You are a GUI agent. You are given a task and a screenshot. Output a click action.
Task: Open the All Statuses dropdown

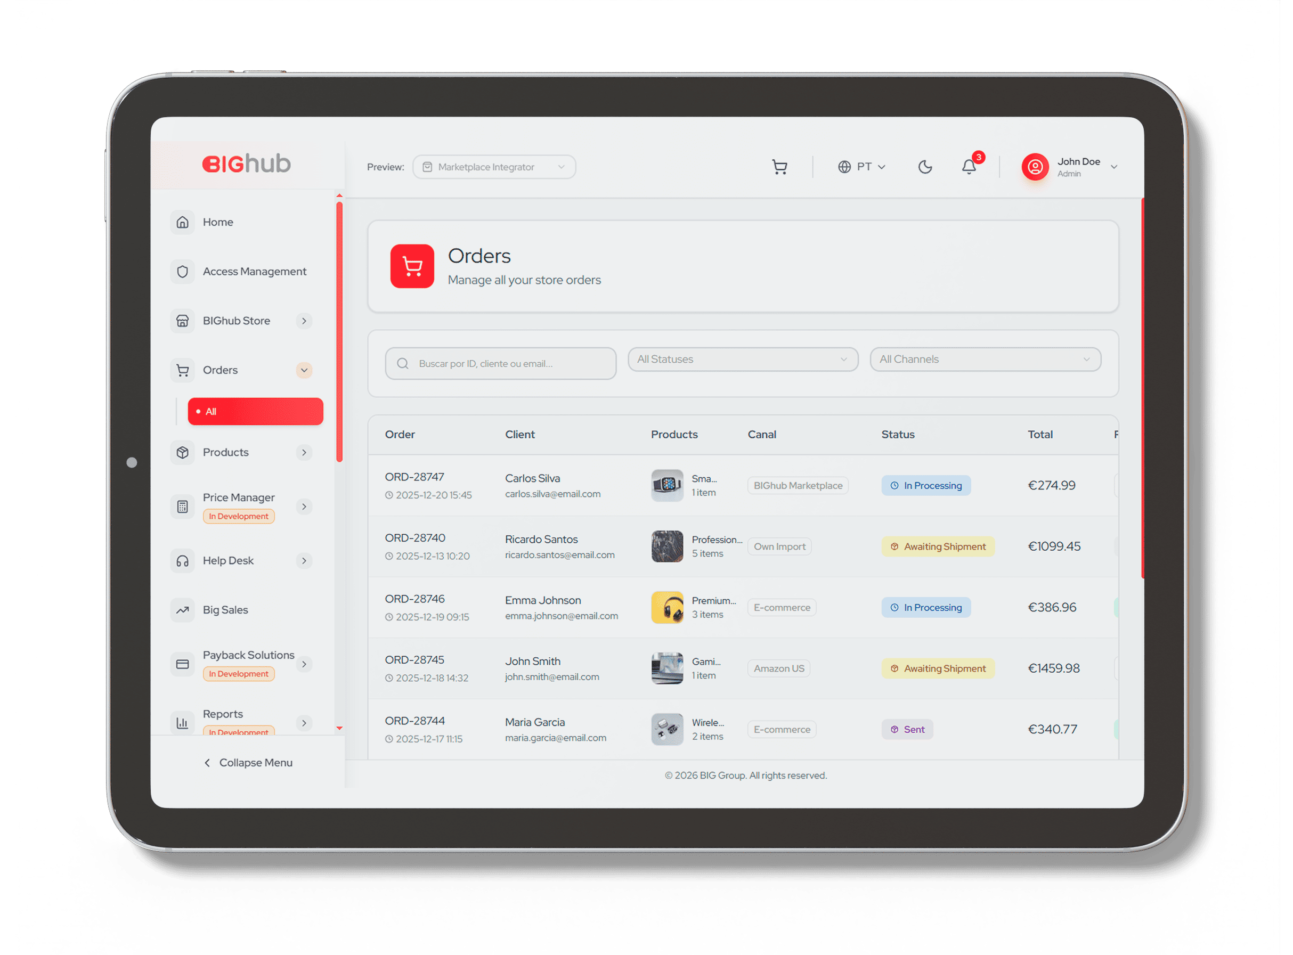(x=743, y=360)
